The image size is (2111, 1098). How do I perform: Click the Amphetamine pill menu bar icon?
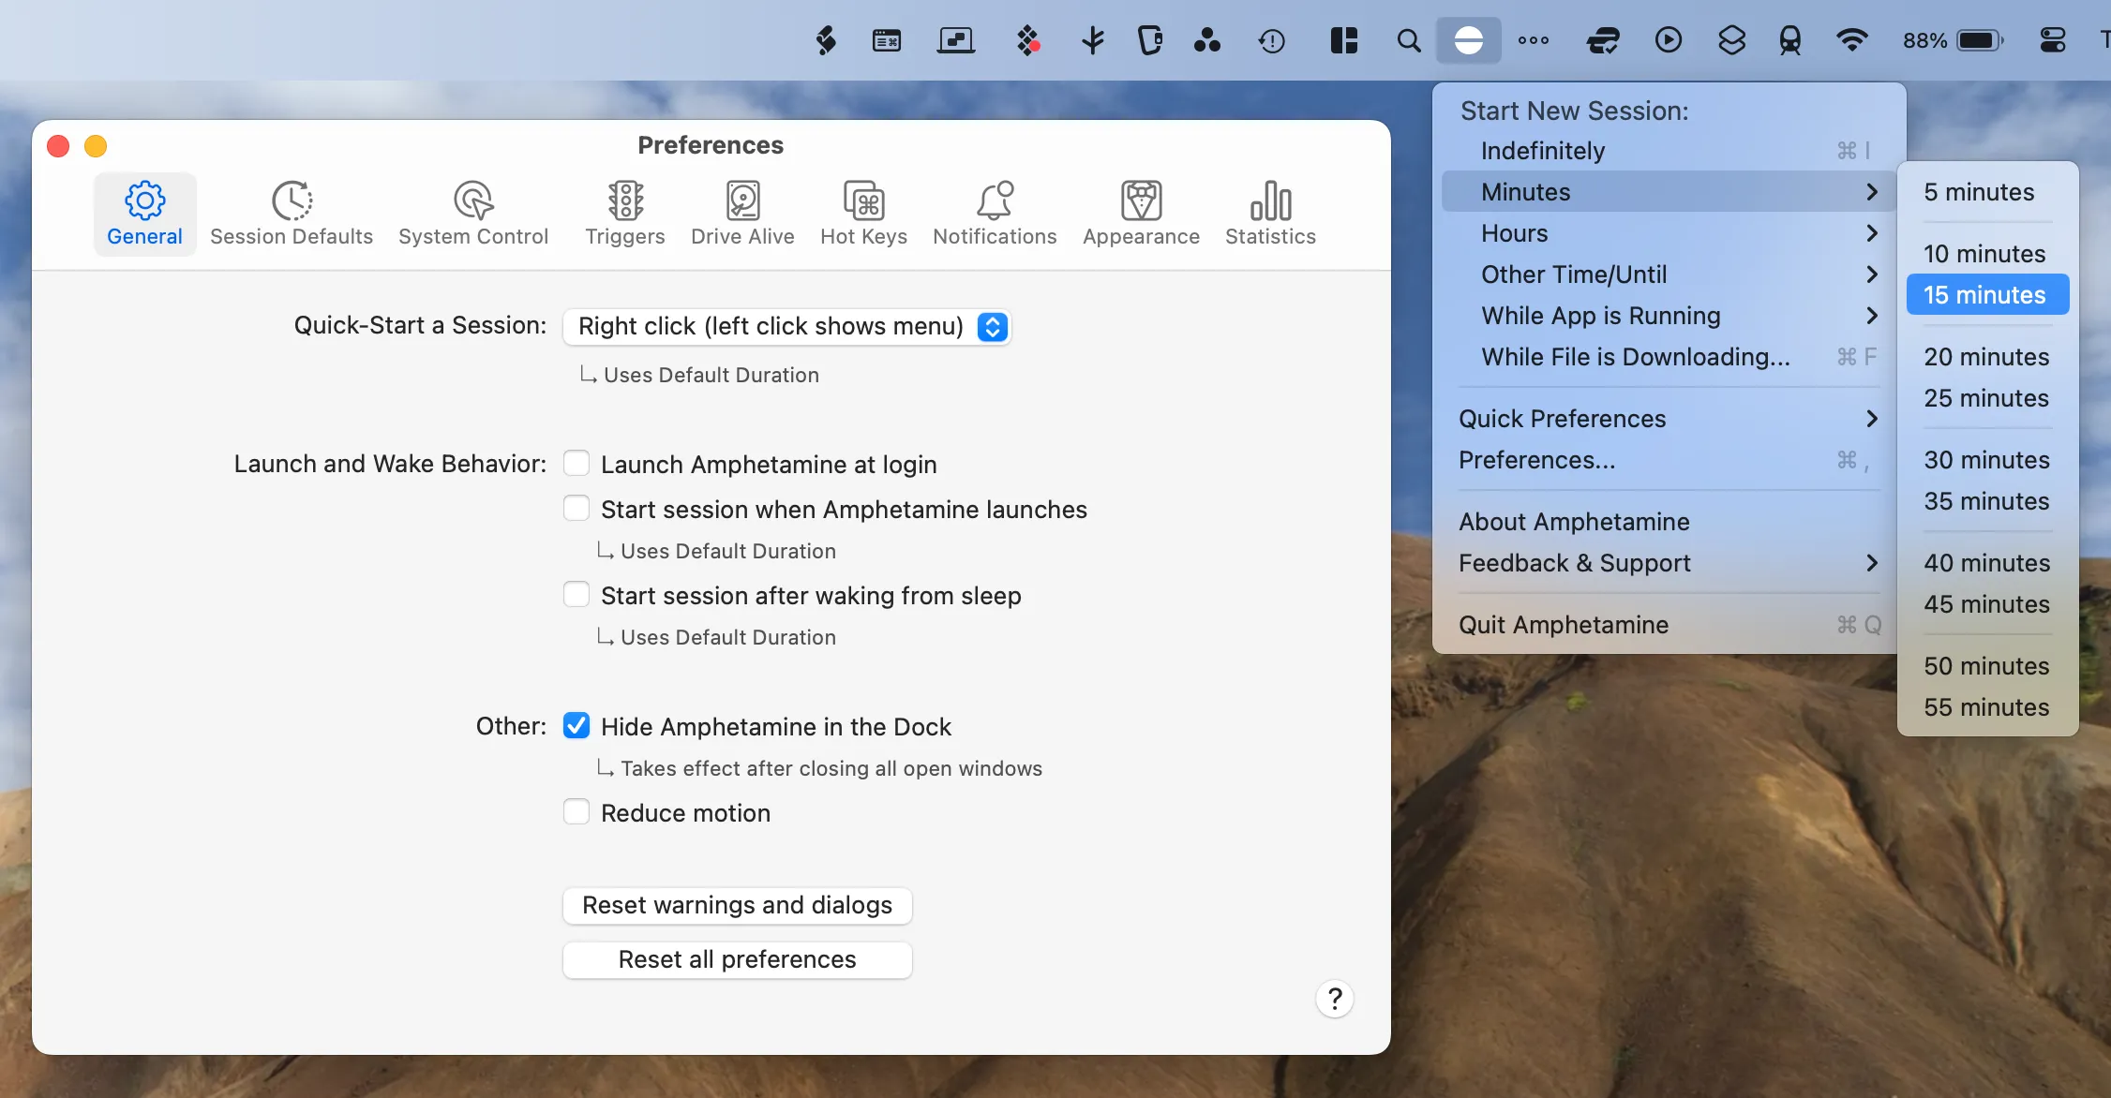click(x=1468, y=40)
